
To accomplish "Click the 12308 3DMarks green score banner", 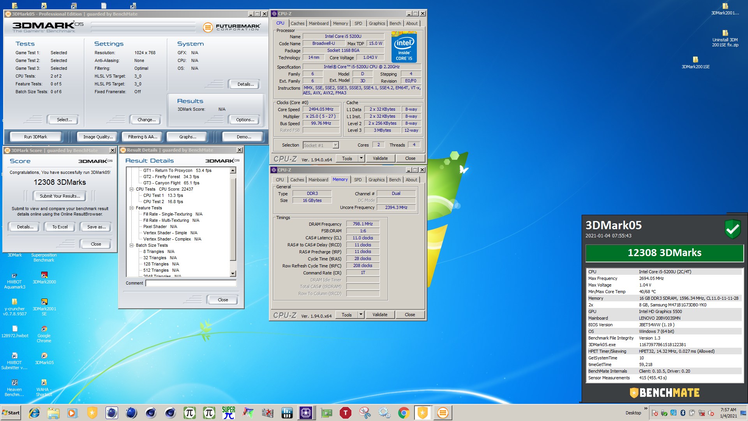I will [x=665, y=253].
